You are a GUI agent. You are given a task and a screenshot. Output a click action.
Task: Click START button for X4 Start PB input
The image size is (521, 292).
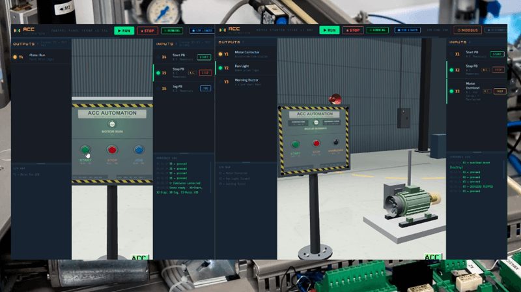click(204, 57)
